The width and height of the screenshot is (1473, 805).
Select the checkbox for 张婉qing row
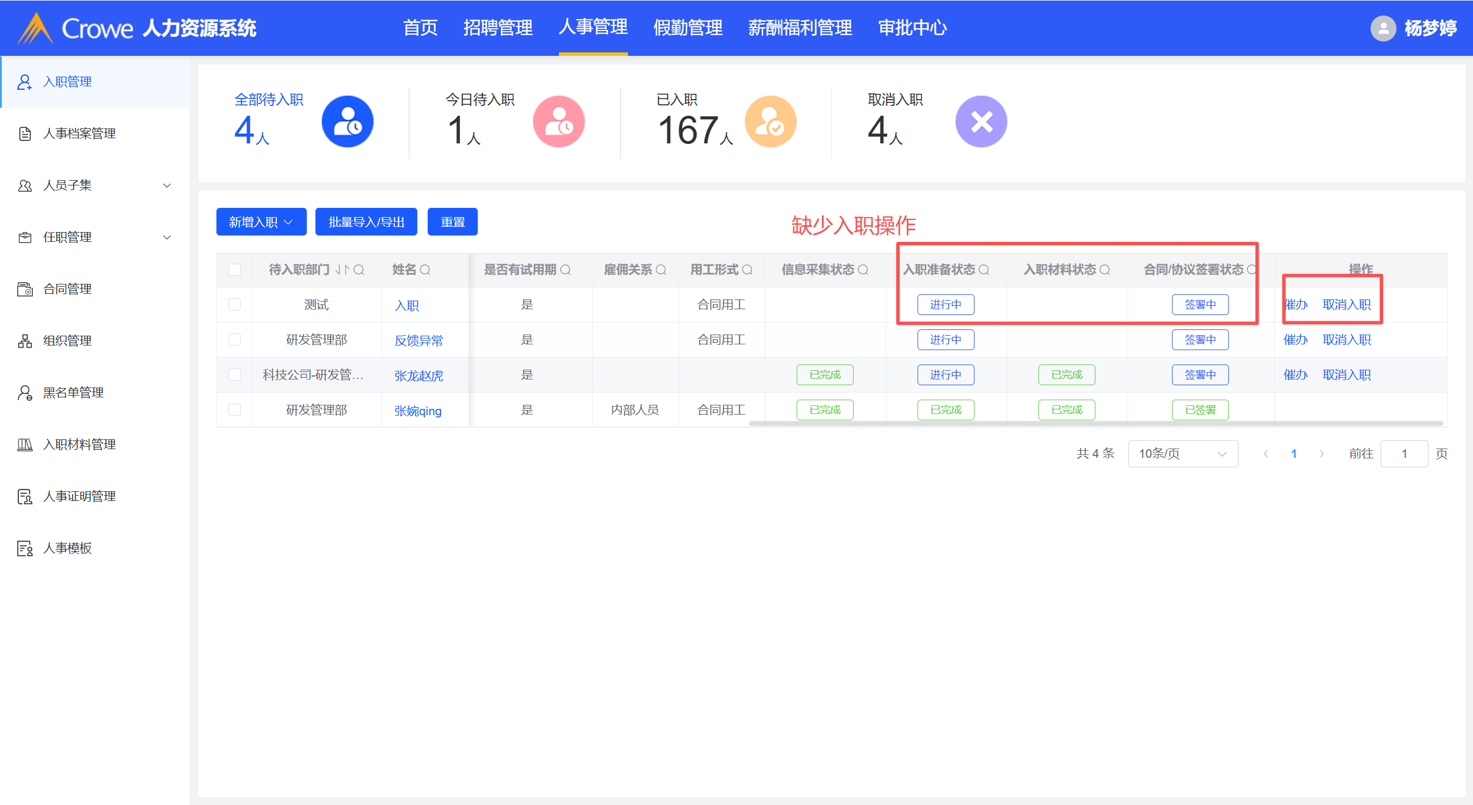tap(234, 409)
